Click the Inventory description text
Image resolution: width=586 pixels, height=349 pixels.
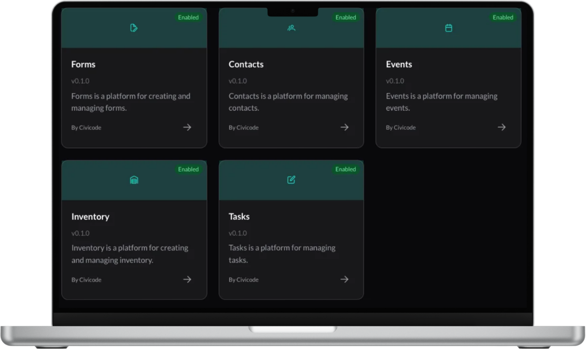(130, 254)
